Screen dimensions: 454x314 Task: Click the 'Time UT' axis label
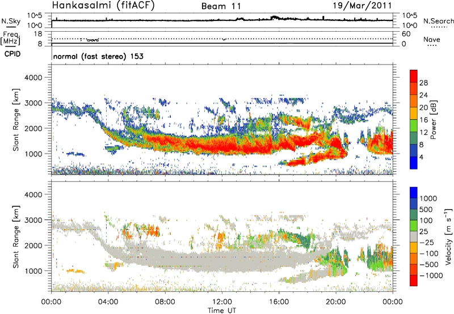[222, 311]
